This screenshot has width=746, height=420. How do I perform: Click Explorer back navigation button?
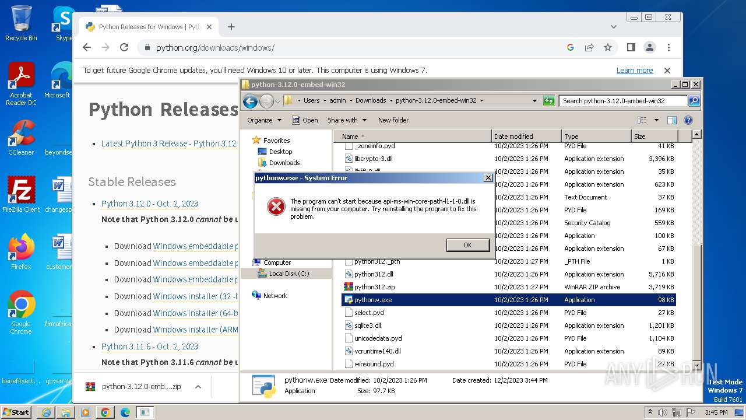251,101
